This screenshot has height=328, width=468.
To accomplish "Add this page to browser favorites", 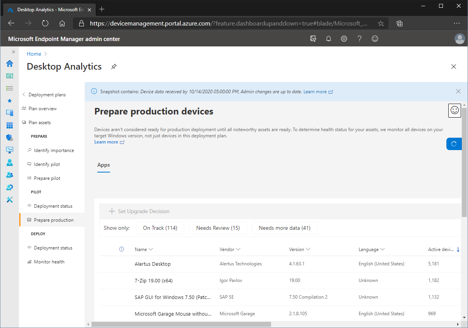I will coord(381,23).
